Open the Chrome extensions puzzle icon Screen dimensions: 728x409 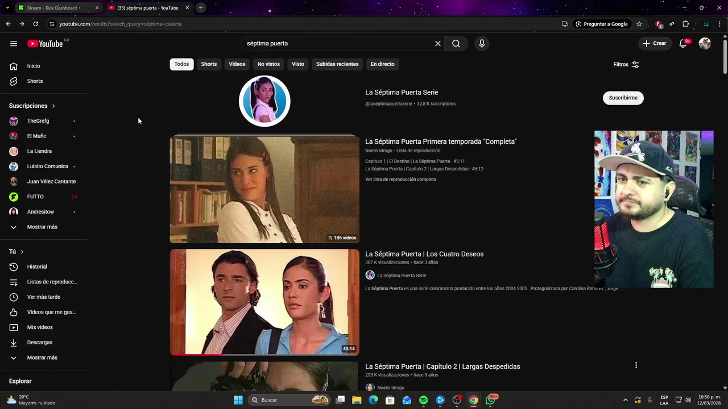pos(685,24)
